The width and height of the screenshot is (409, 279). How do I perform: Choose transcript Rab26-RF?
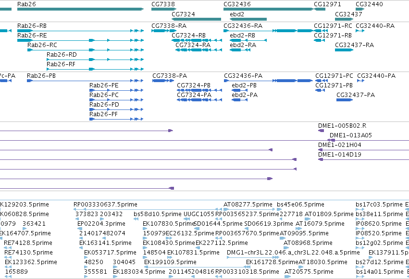coord(61,64)
